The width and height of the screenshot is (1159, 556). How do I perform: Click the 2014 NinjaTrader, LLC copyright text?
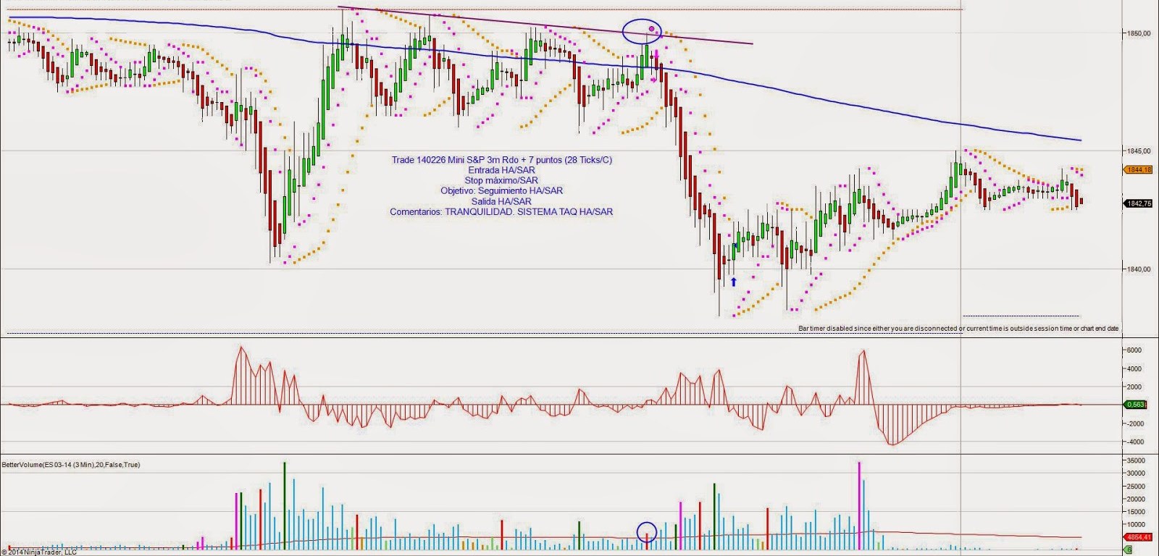(39, 552)
